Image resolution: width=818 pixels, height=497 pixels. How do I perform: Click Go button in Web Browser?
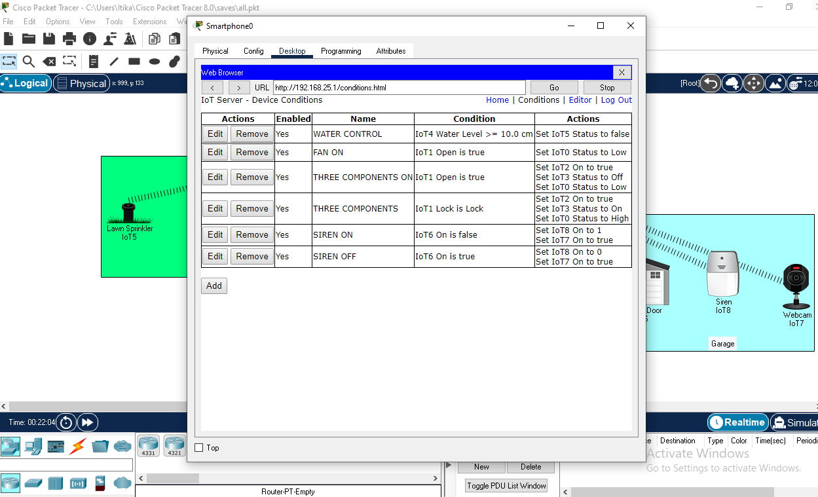pyautogui.click(x=554, y=87)
